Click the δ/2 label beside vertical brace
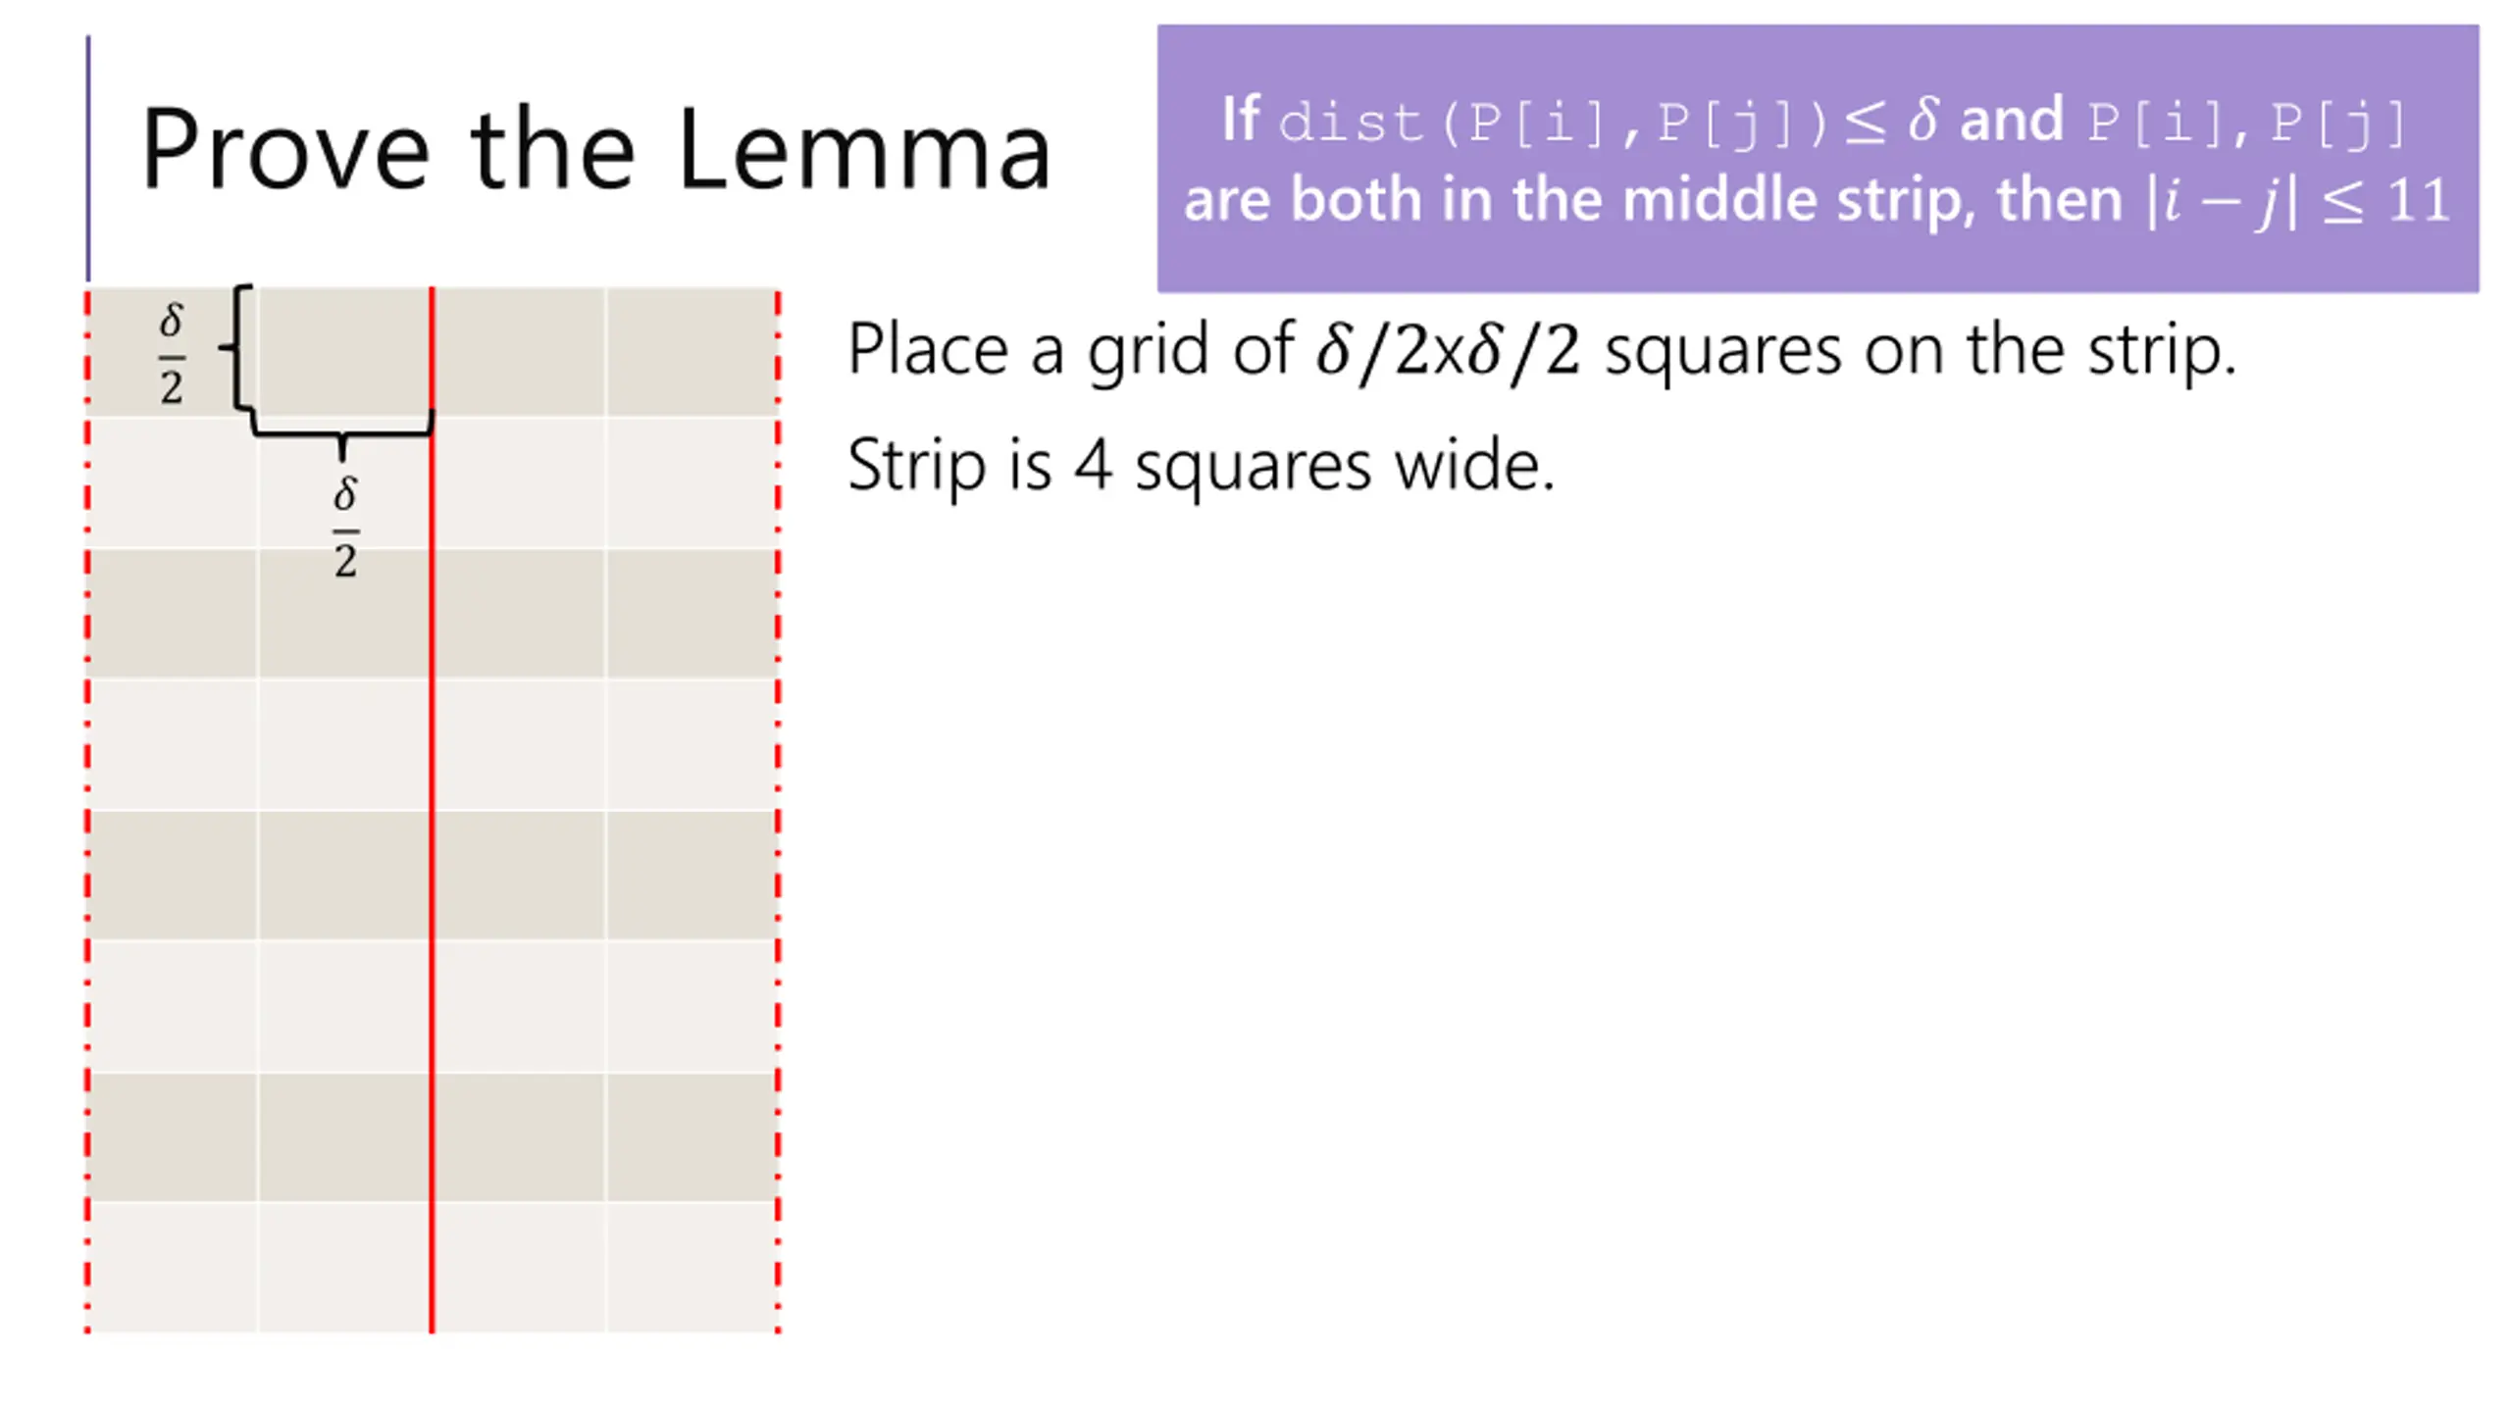The width and height of the screenshot is (2511, 1412). point(172,353)
